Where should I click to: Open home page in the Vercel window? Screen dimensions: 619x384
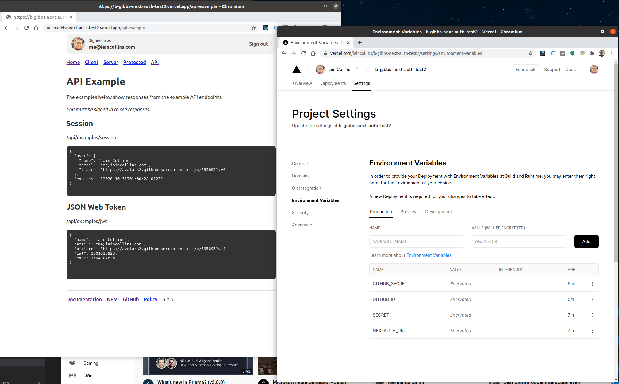(x=313, y=53)
